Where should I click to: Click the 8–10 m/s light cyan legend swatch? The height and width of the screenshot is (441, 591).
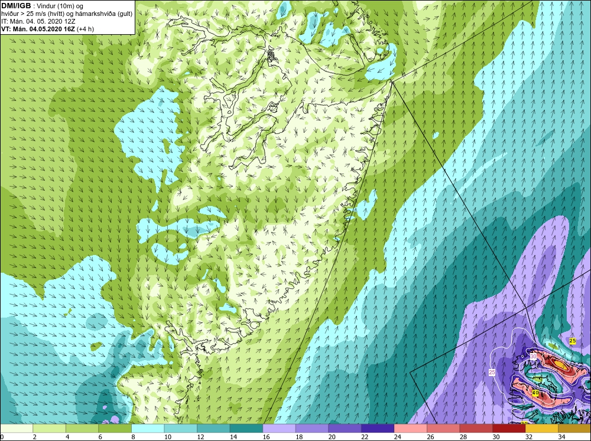pyautogui.click(x=148, y=428)
